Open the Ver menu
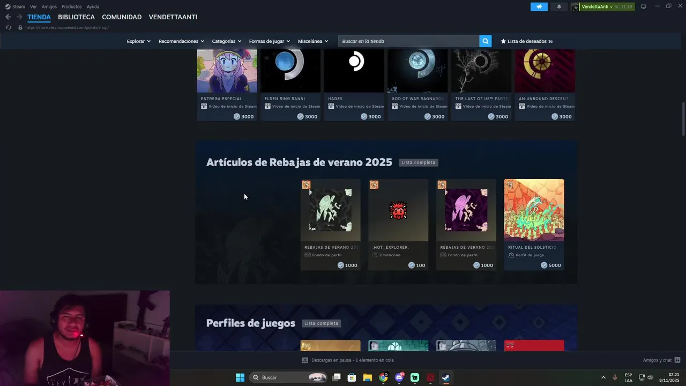The image size is (686, 386). (x=33, y=6)
